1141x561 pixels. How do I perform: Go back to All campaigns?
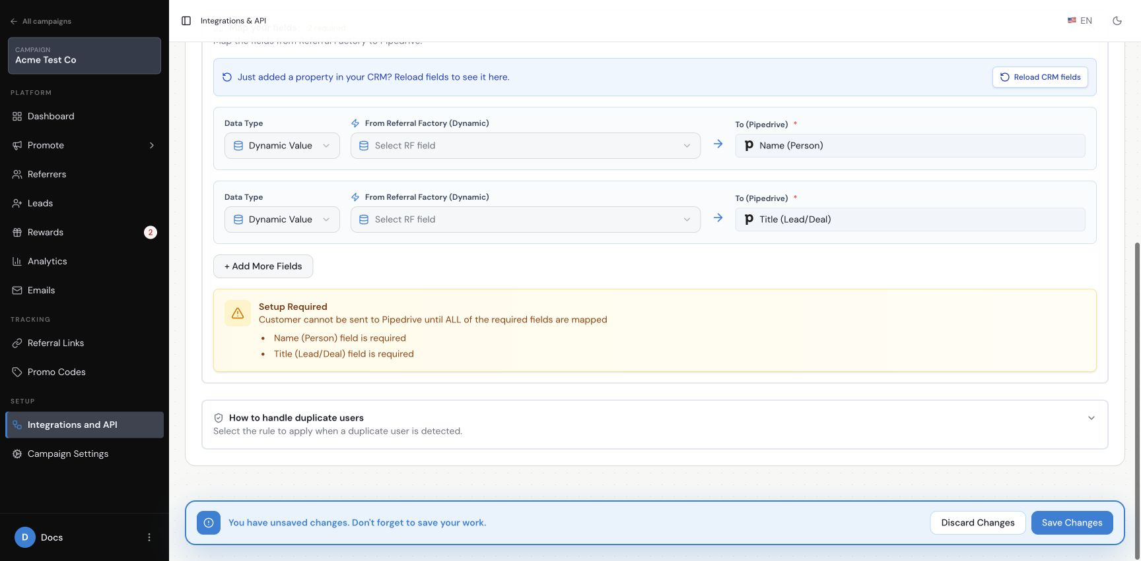click(x=41, y=21)
